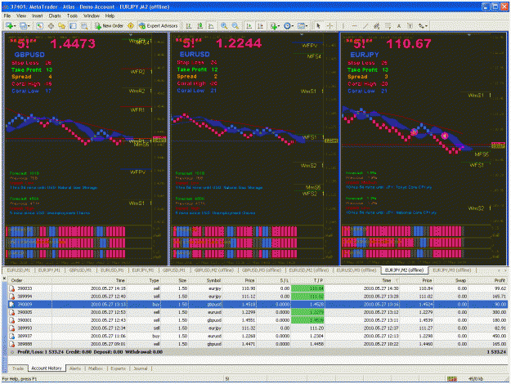Open the File menu
Image resolution: width=511 pixels, height=384 pixels.
pos(7,16)
